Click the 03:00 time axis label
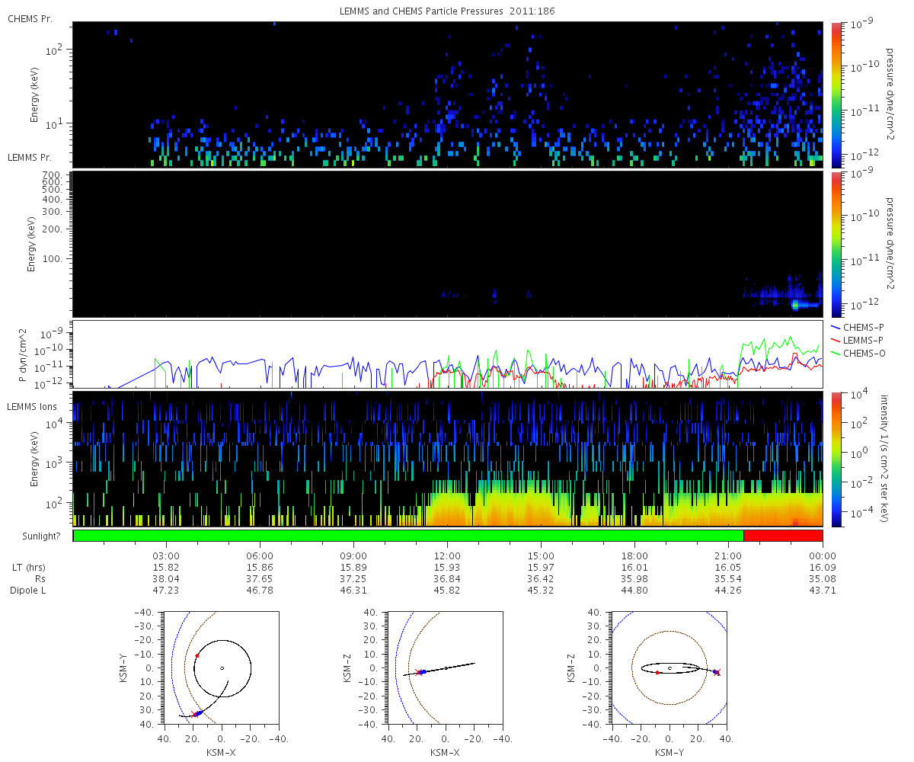Image resolution: width=914 pixels, height=762 pixels. pyautogui.click(x=166, y=555)
